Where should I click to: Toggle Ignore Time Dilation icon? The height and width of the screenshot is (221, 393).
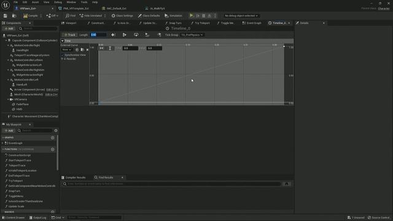click(159, 35)
